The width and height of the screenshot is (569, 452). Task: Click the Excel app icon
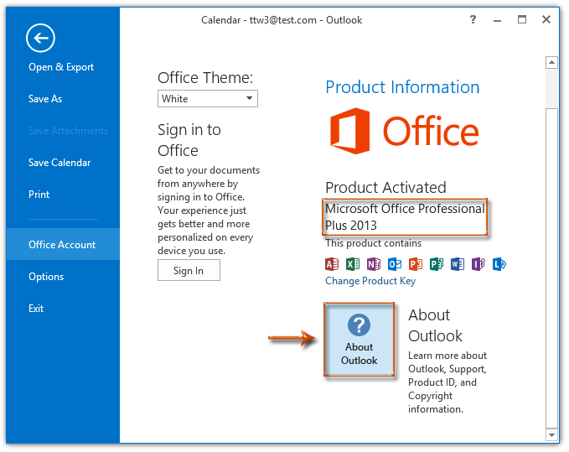(x=352, y=264)
